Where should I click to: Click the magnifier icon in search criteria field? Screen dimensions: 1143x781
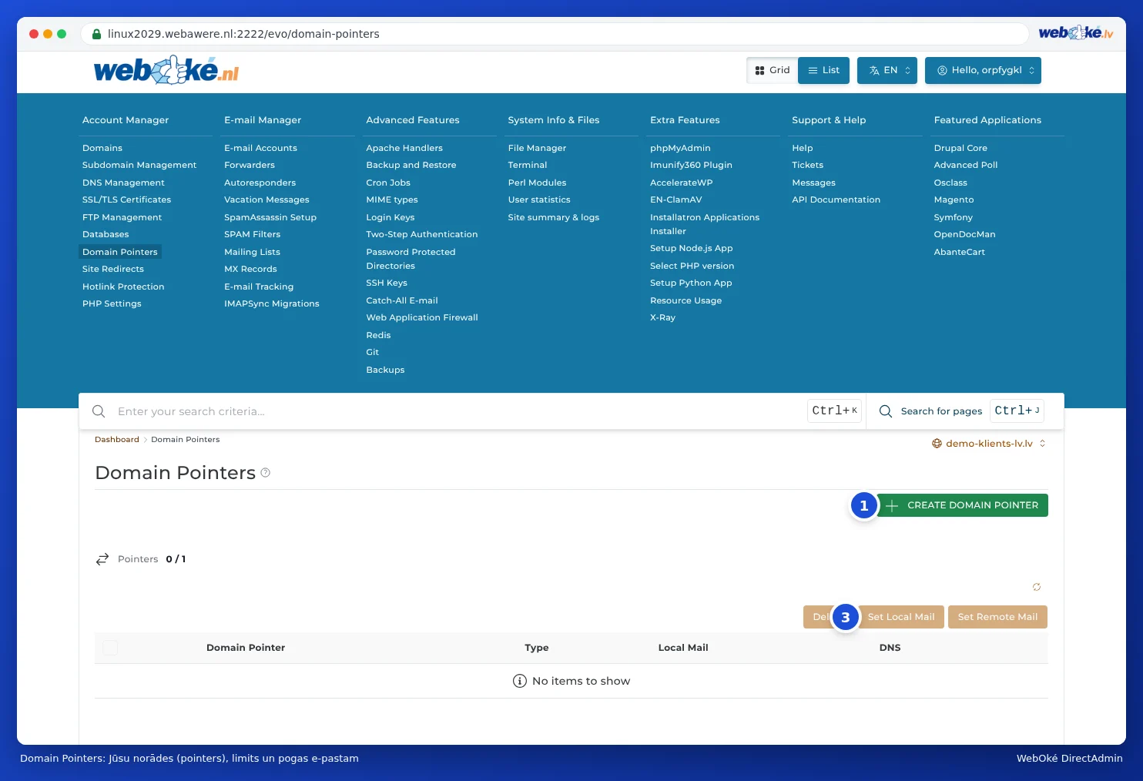[99, 411]
